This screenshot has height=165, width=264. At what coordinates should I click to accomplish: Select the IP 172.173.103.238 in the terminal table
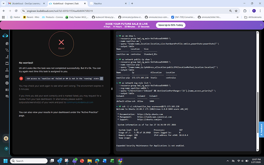pyautogui.click(x=140, y=78)
